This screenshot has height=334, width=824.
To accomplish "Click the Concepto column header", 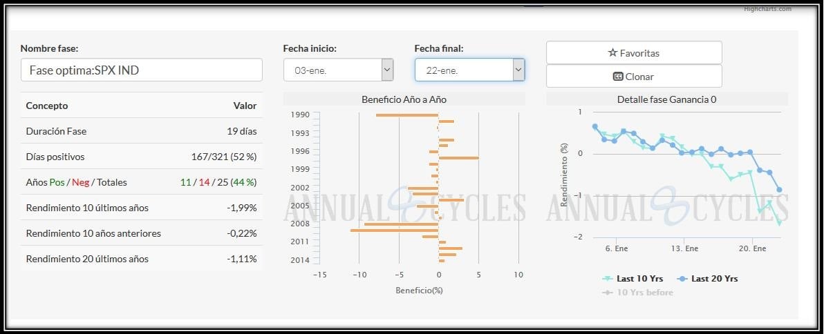I will [x=47, y=106].
